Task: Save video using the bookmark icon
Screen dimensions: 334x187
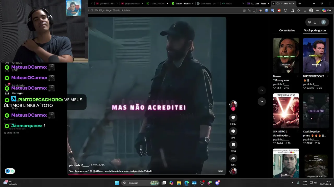Action: [233, 145]
